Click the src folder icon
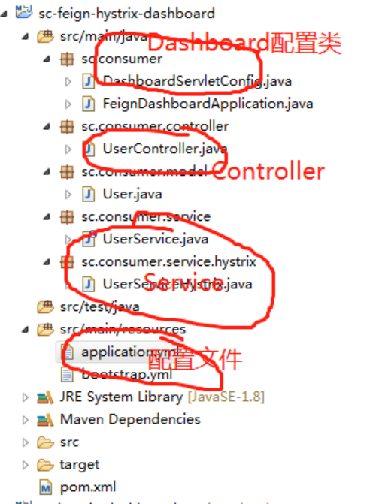Screen dimensions: 370x504 point(45,442)
